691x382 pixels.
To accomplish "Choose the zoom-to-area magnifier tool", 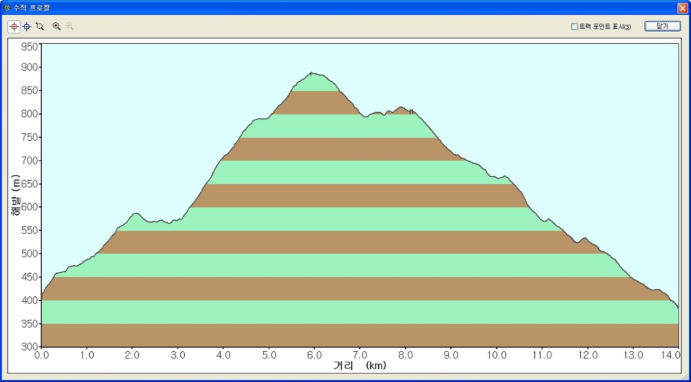I will (x=40, y=26).
